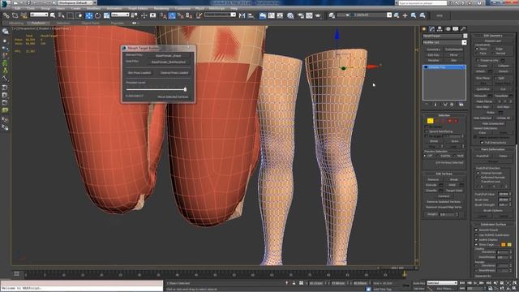Activate the Select and Rotate tool
Screen dimensions: 519x292
pyautogui.click(x=97, y=15)
